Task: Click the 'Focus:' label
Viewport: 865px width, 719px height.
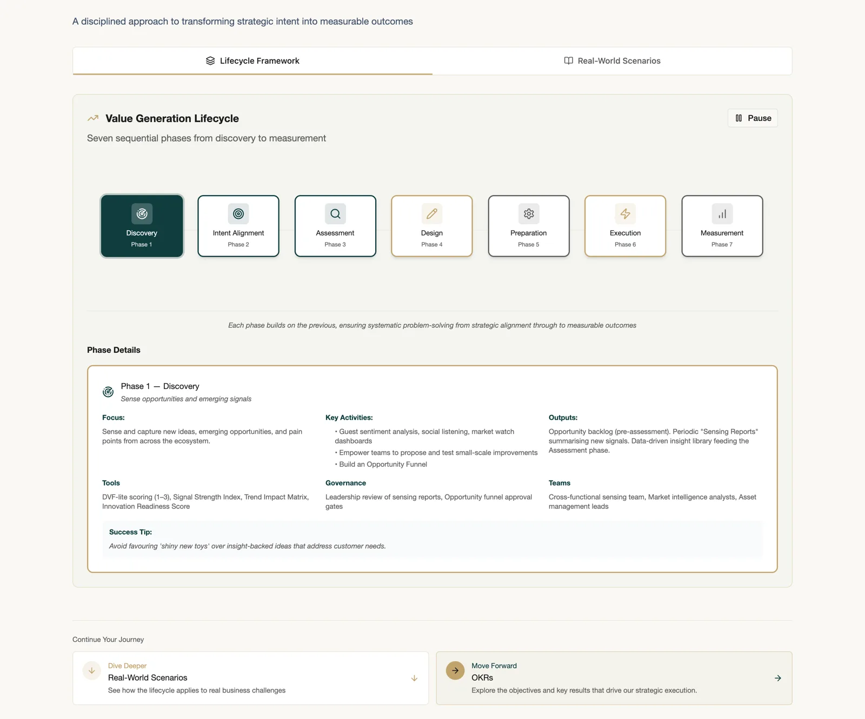Action: pos(114,418)
